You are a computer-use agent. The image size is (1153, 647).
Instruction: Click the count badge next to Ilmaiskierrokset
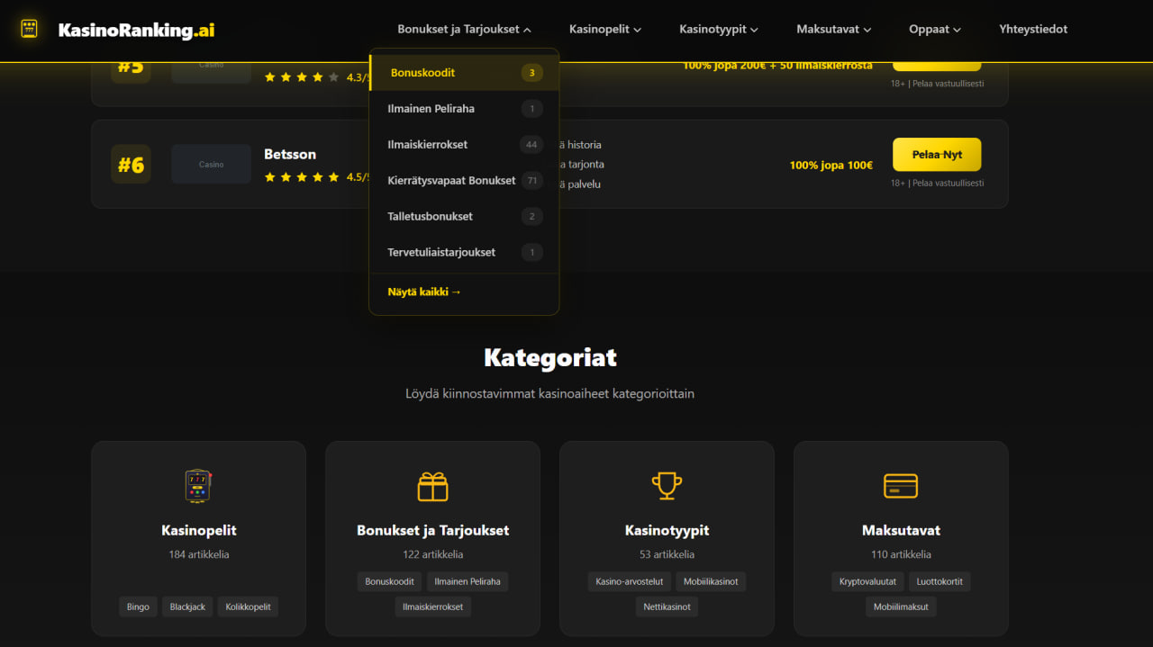pos(531,144)
